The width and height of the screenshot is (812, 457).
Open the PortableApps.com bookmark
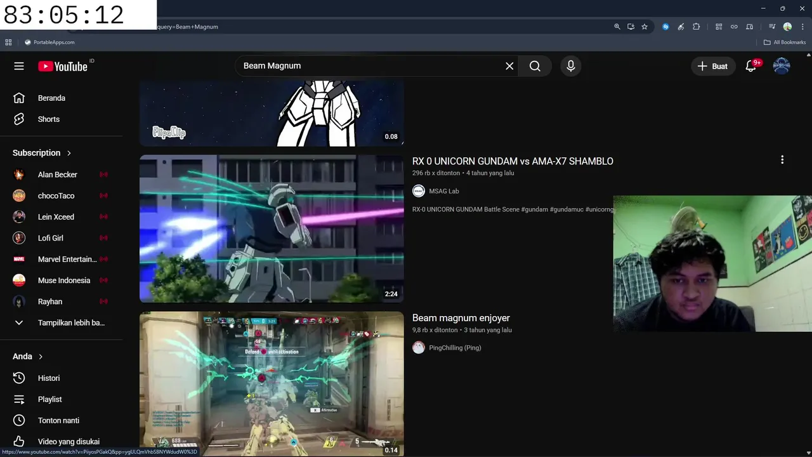pos(49,43)
